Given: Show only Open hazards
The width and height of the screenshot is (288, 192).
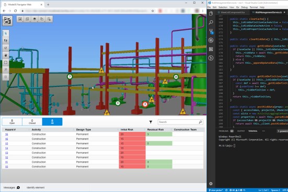Looking at the screenshot, I should tap(12, 122).
